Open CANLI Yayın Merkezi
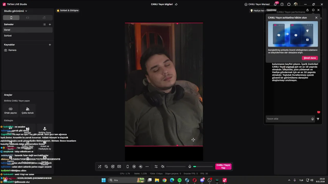The height and width of the screenshot is (184, 328). (x=257, y=4)
